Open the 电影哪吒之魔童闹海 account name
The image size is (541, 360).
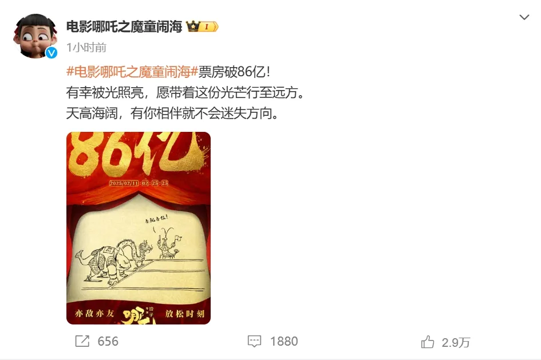[x=124, y=26]
